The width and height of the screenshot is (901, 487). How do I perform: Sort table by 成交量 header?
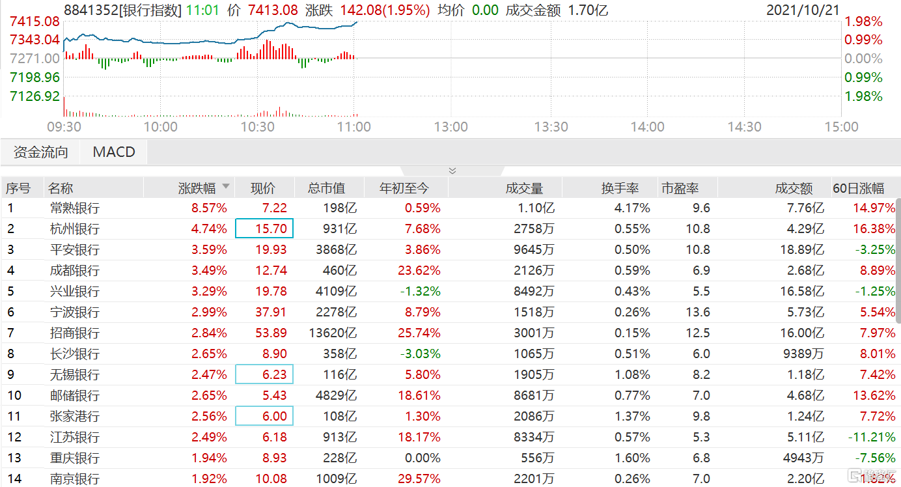524,188
